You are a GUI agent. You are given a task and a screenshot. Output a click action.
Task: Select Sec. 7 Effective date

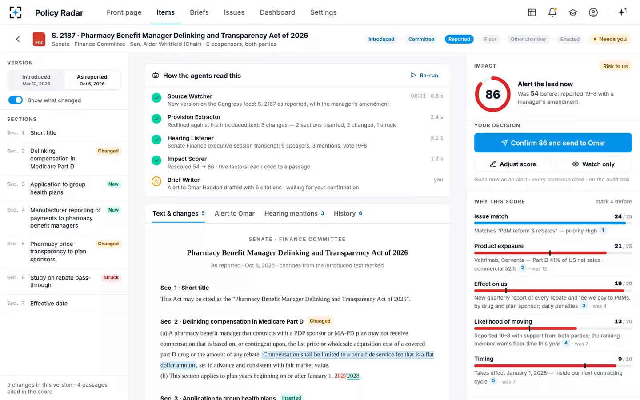click(x=64, y=304)
